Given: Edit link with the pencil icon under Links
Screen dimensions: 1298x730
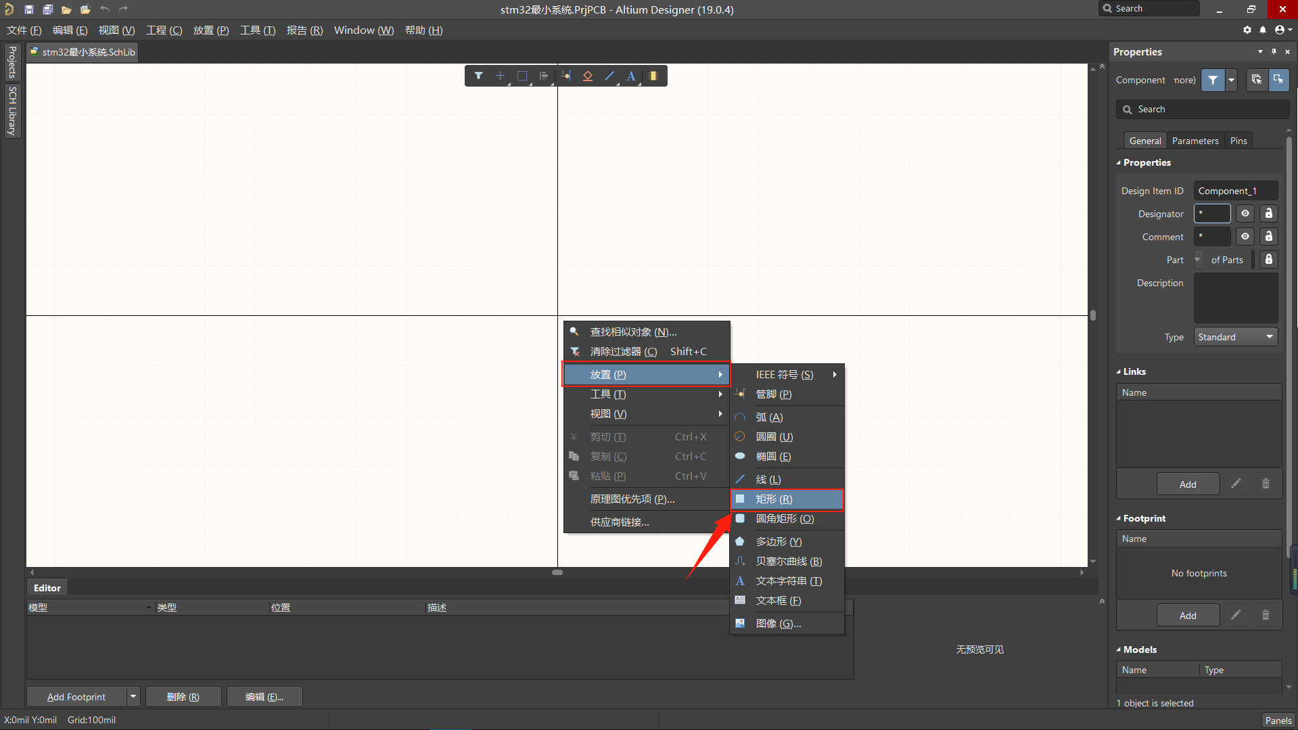Looking at the screenshot, I should click(x=1236, y=484).
